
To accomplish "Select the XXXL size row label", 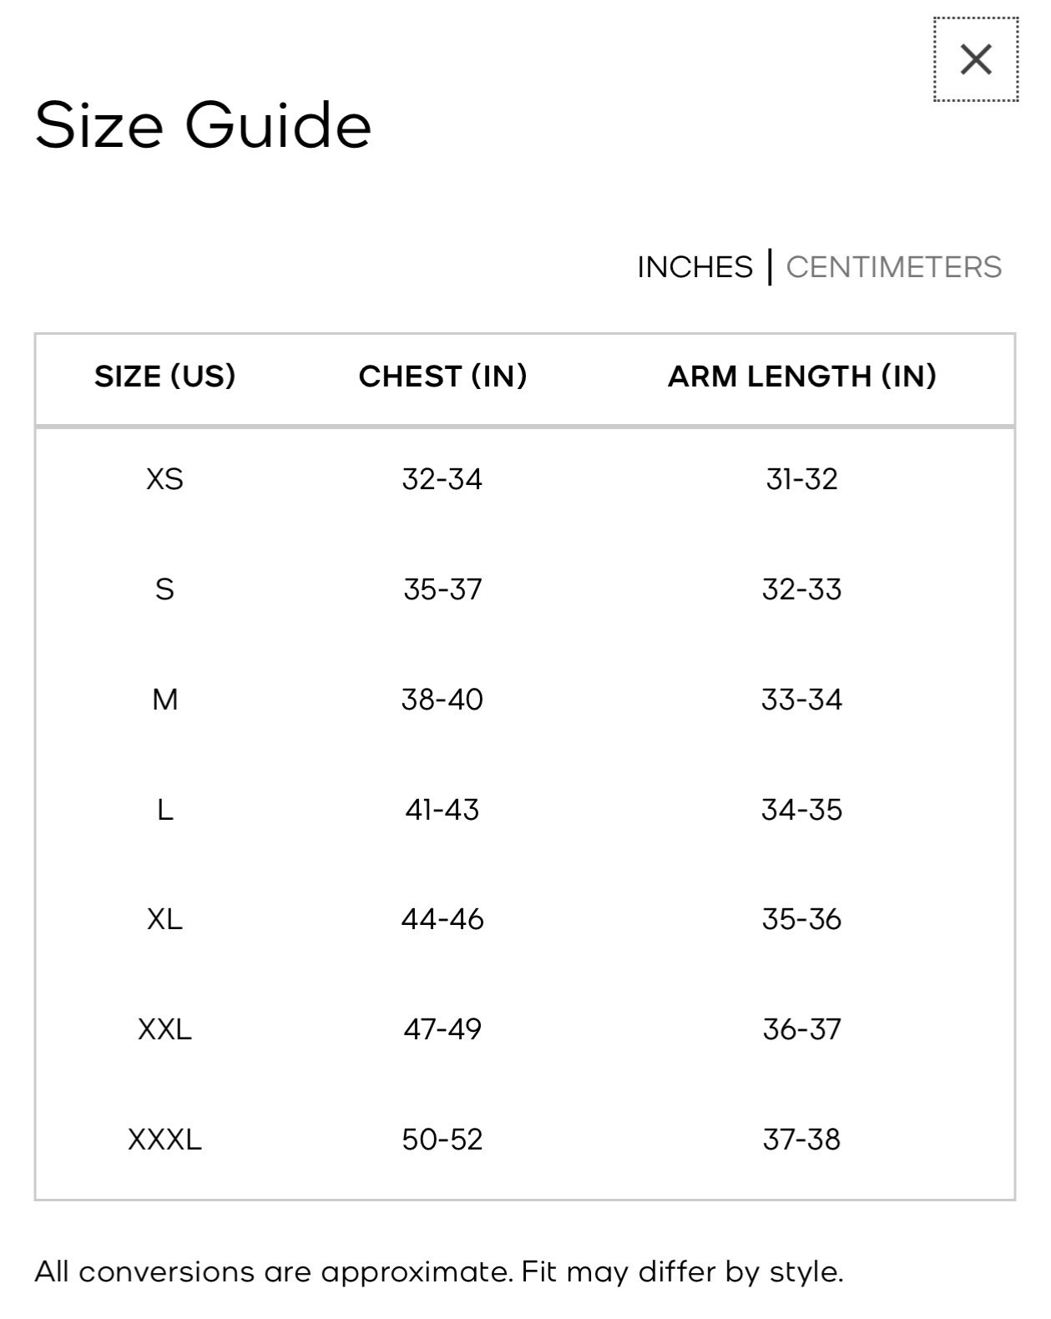I will [165, 1140].
